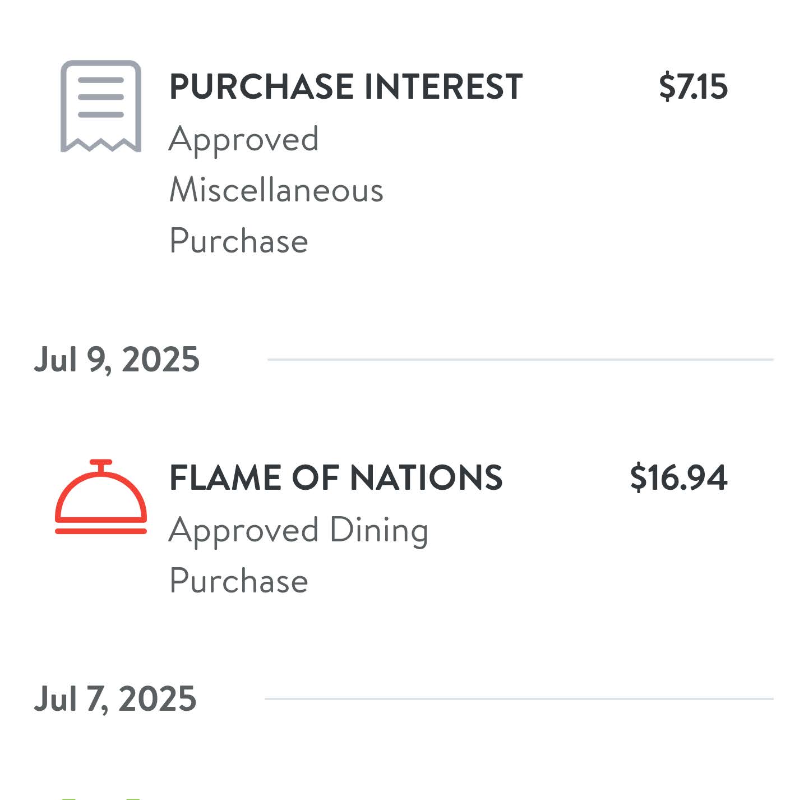Tap the Miscellaneous category label
The image size is (790, 800).
pos(276,190)
